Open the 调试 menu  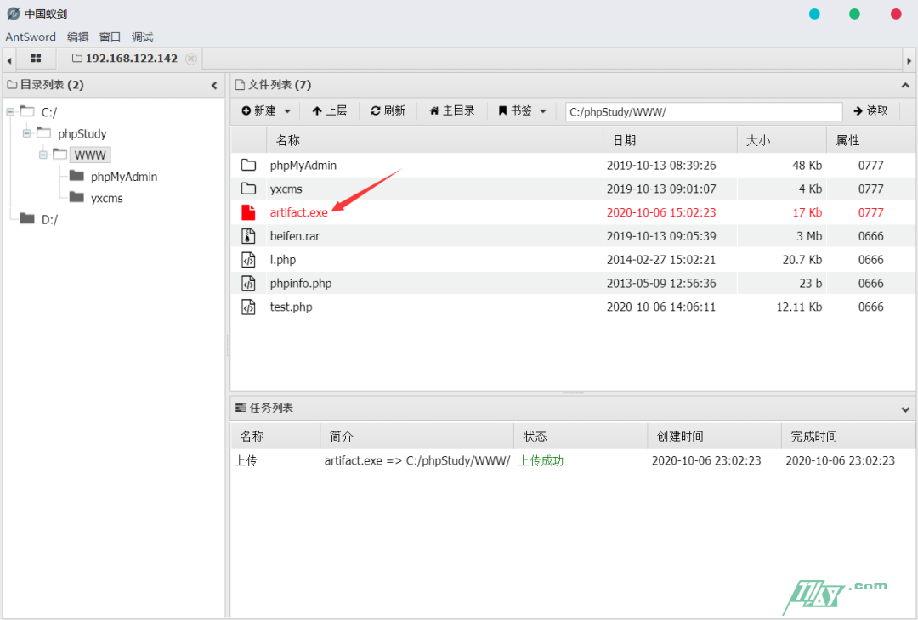pyautogui.click(x=141, y=37)
